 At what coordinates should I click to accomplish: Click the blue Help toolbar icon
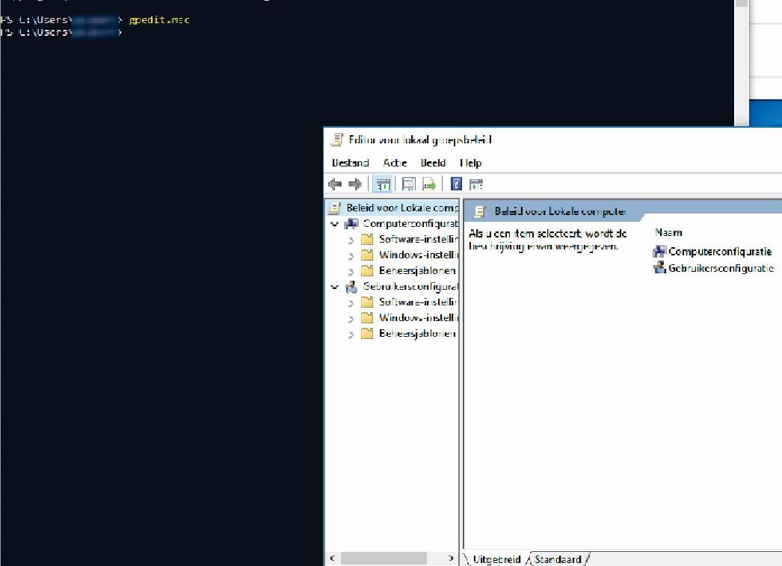click(x=456, y=184)
